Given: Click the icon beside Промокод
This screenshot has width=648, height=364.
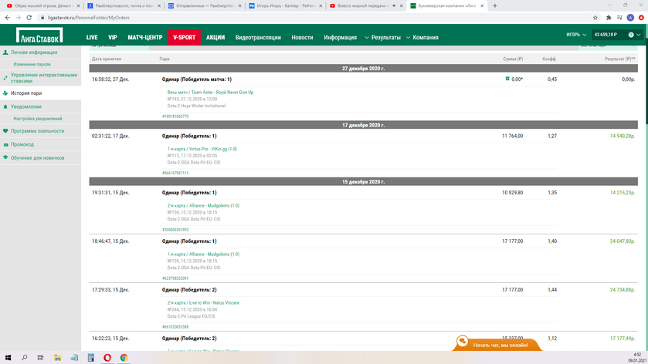Looking at the screenshot, I should pyautogui.click(x=5, y=144).
